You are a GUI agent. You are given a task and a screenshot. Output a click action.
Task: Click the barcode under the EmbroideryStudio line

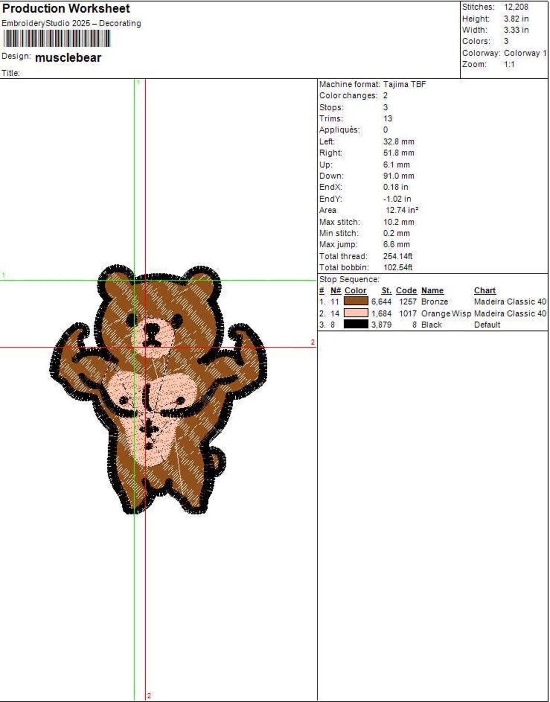point(57,39)
